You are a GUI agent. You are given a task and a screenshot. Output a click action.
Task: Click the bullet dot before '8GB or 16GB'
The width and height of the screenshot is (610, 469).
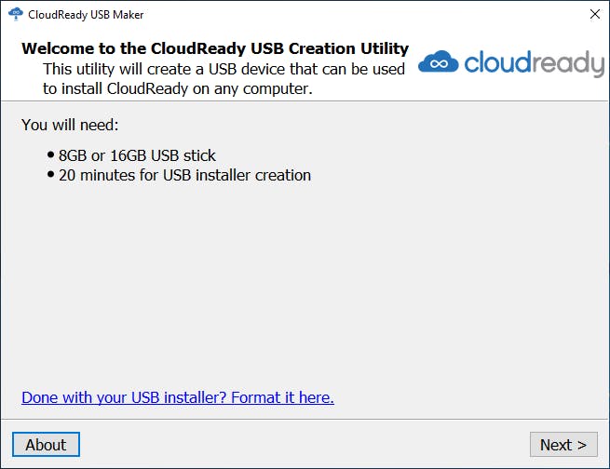click(x=51, y=155)
